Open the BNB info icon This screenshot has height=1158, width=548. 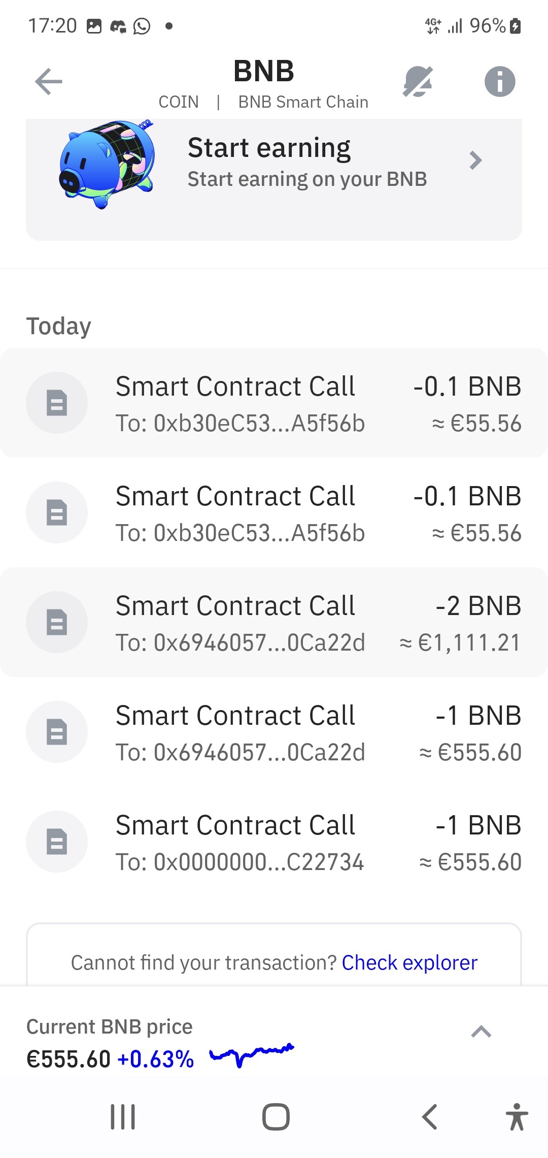click(499, 81)
